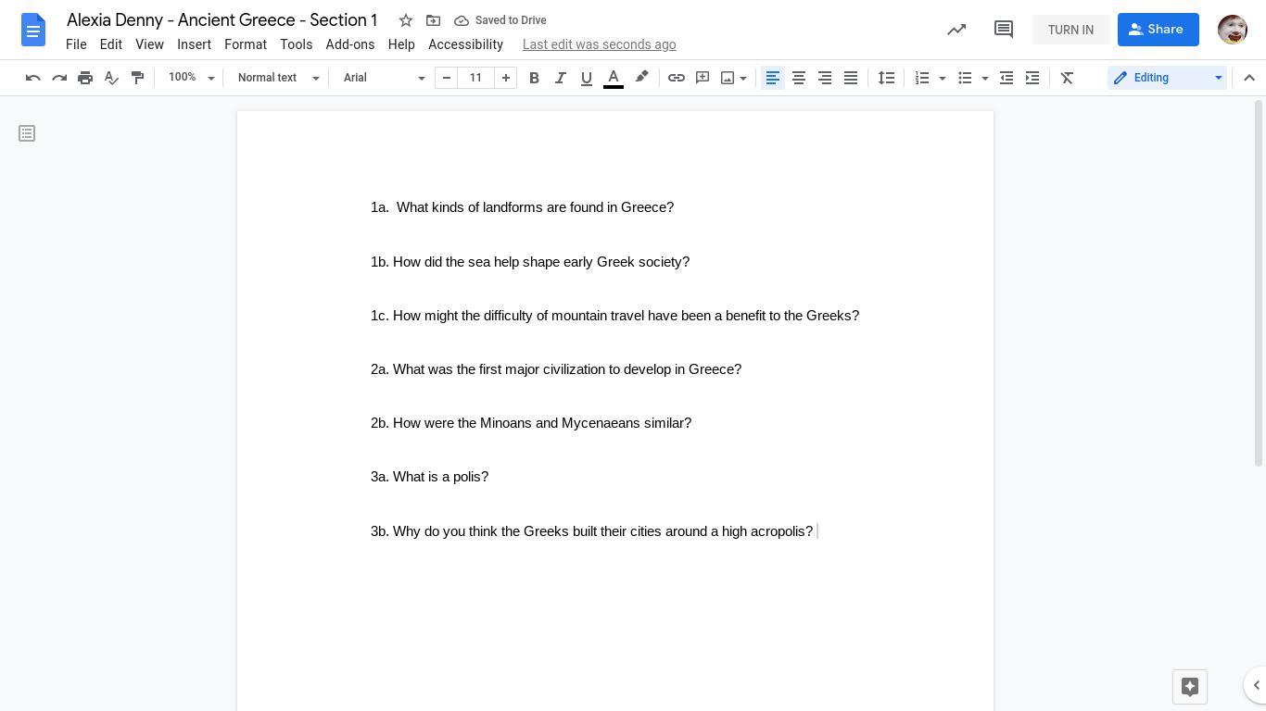Click the 'Saved to Drive' status
1266x711 pixels.
pyautogui.click(x=500, y=20)
